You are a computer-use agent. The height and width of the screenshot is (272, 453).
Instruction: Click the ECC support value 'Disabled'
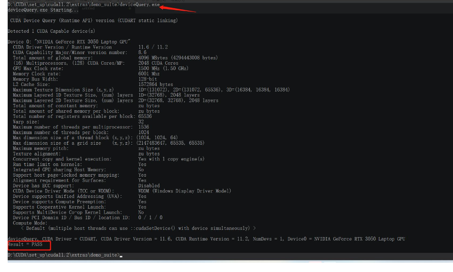[149, 186]
